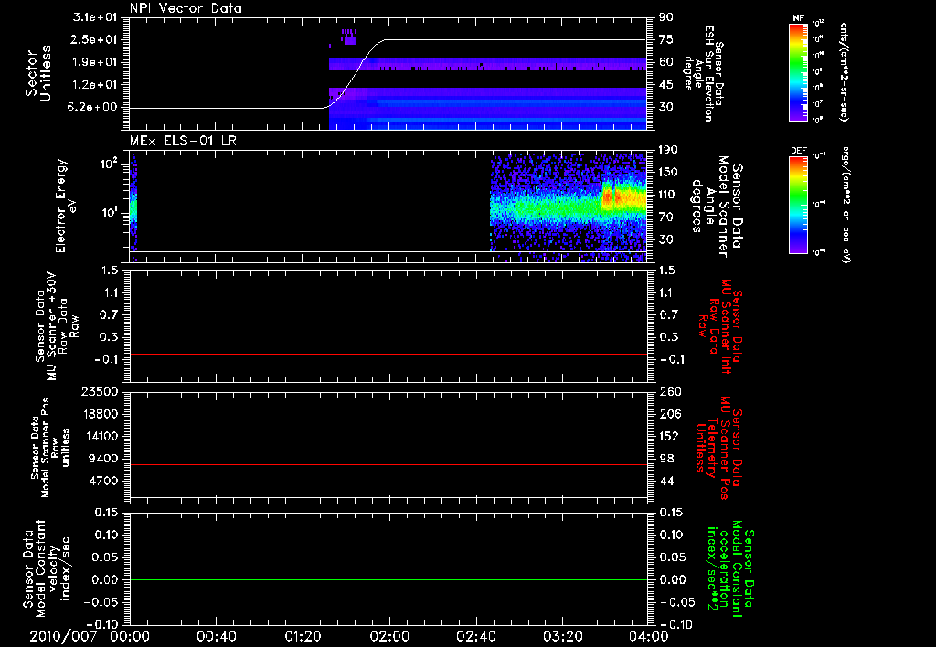The image size is (936, 647).
Task: Click the 3.1e+01 sector axis value
Action: [x=95, y=16]
